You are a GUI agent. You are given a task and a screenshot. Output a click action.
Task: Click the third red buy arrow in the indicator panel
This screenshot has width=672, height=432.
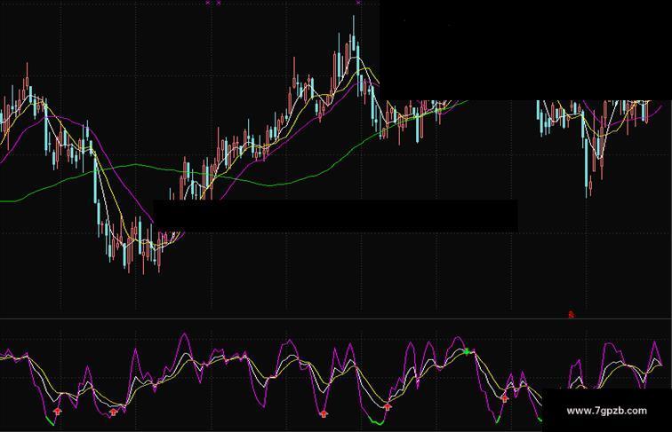coord(324,413)
